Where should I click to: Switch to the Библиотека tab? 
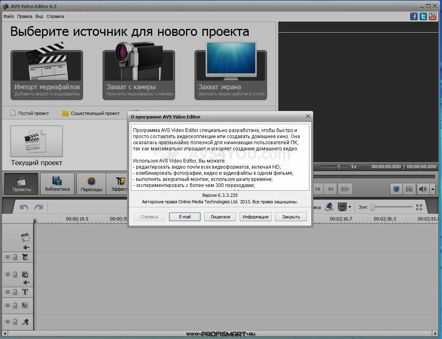point(57,184)
